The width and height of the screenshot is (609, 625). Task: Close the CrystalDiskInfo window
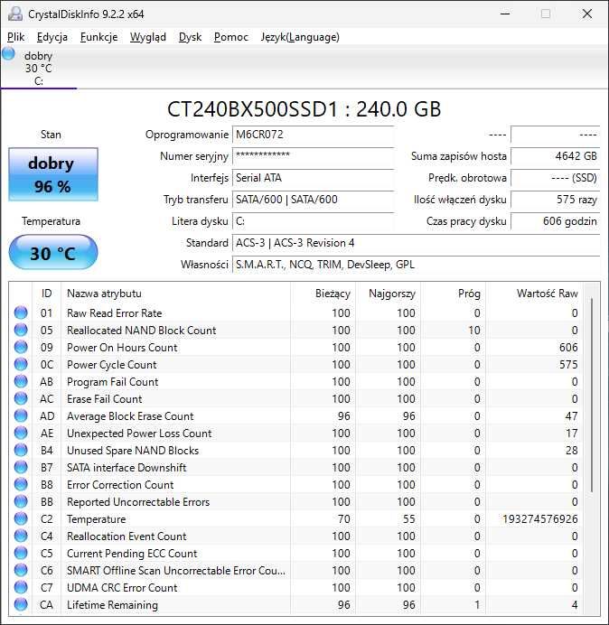click(587, 14)
